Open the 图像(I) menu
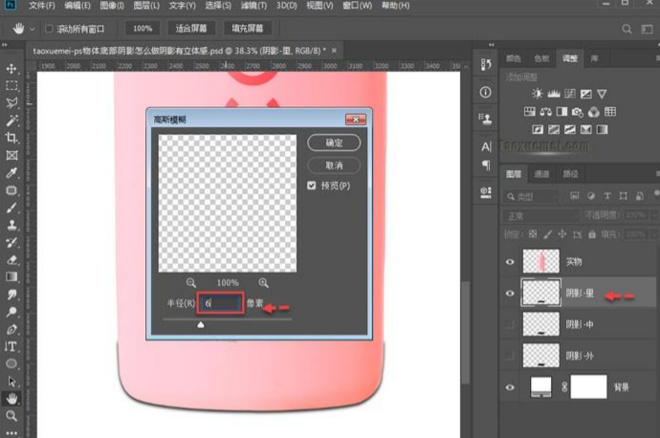This screenshot has width=660, height=438. tap(112, 6)
